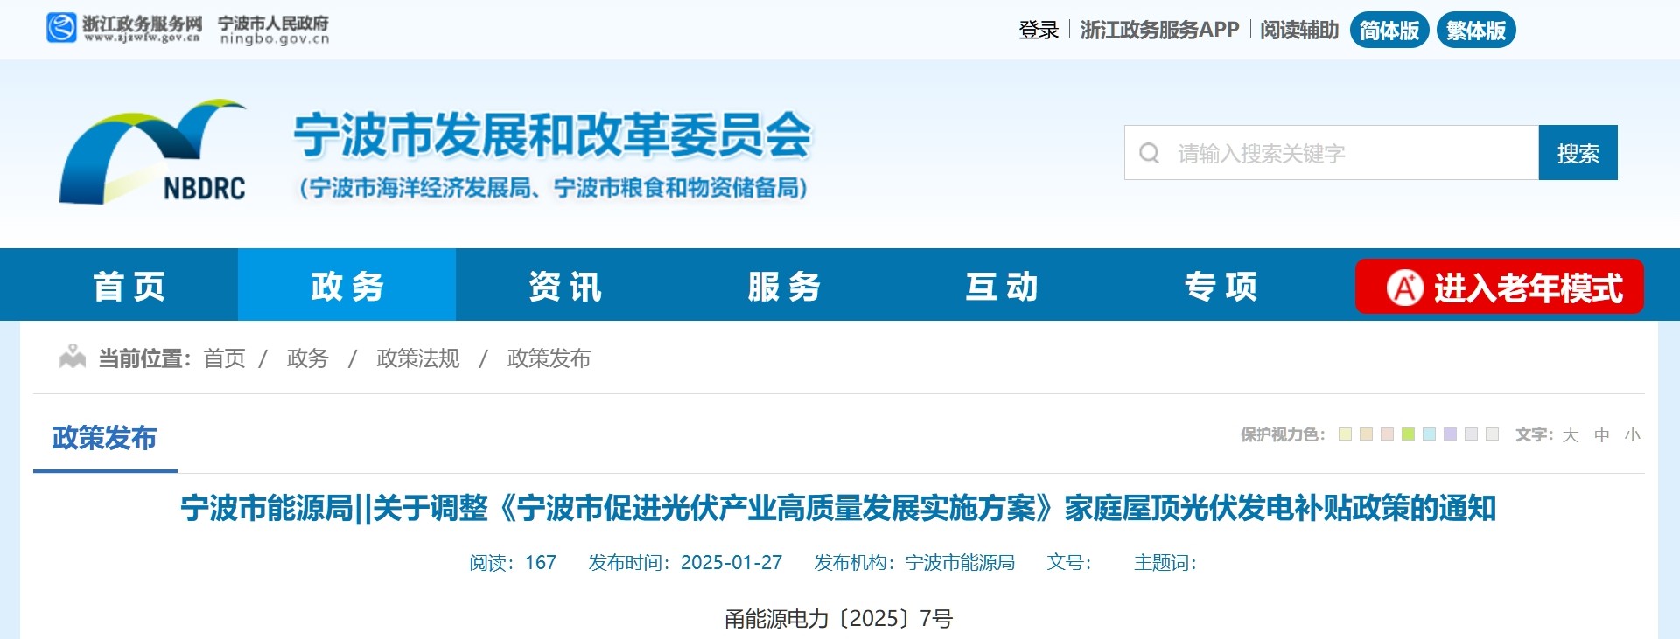Select the 政策发布 section tab
Screen dimensions: 1680x639
pos(104,438)
